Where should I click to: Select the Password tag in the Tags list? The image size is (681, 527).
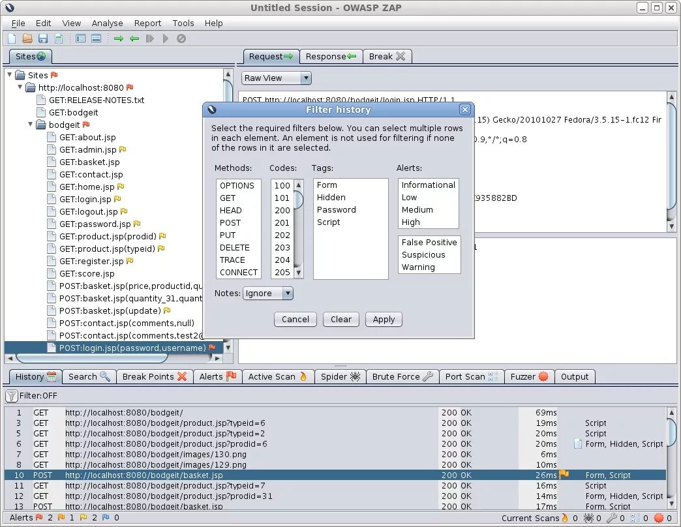tap(350, 209)
